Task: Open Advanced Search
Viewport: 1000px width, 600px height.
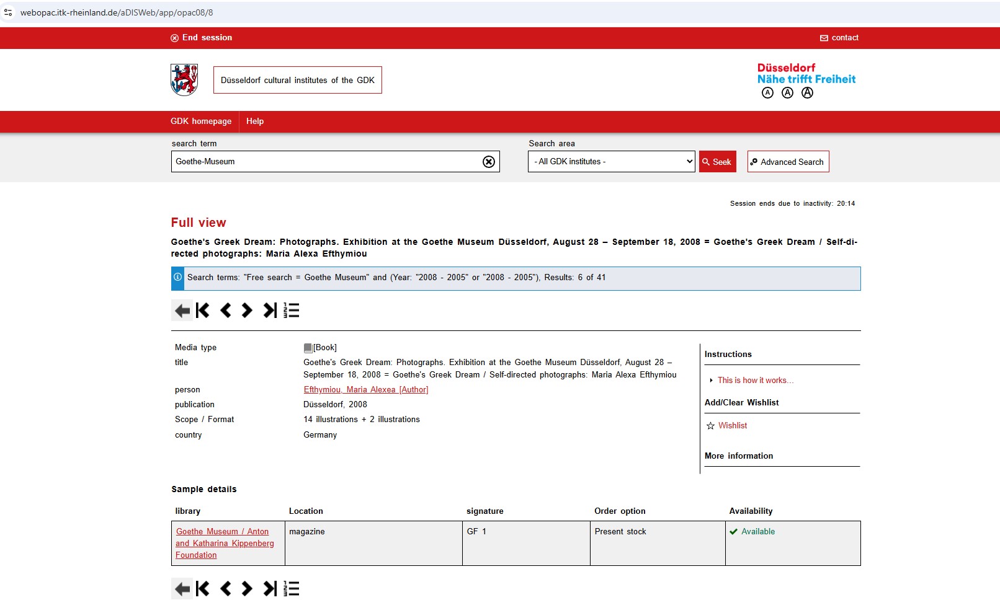Action: click(788, 162)
